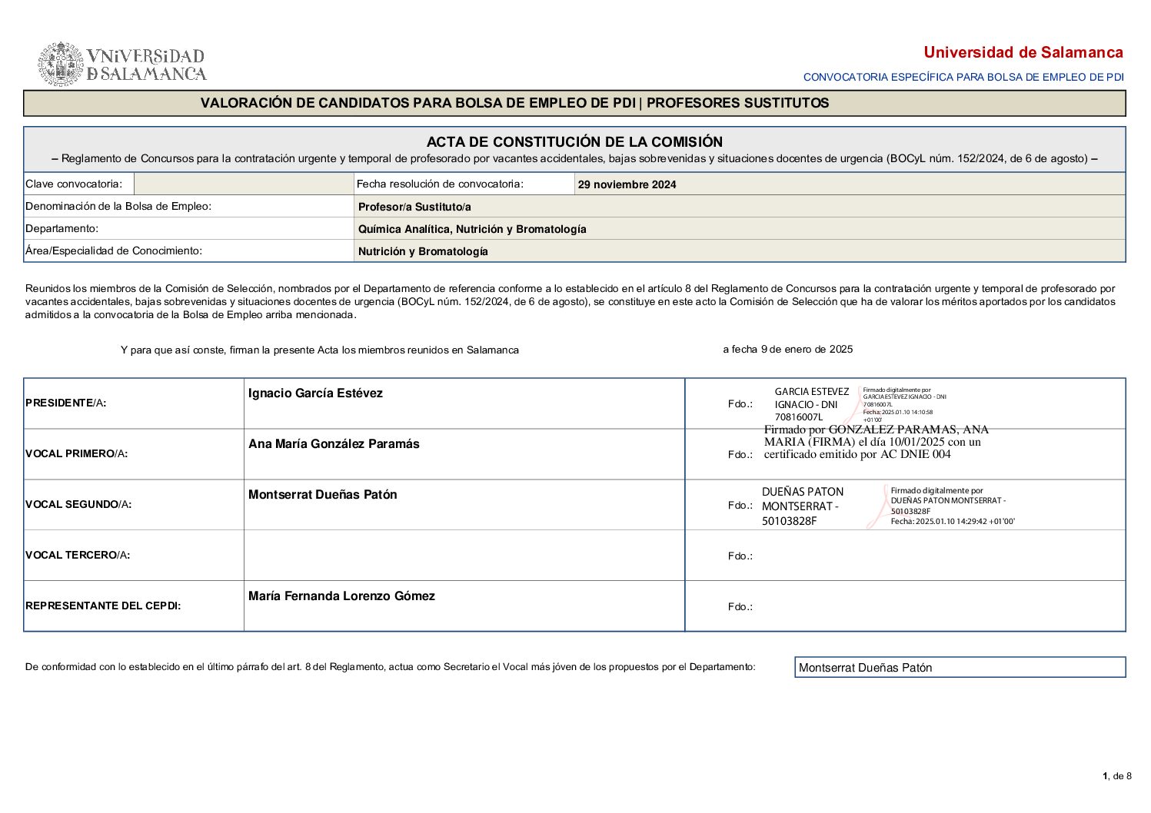1151x813 pixels.
Task: Click the 'VOCAL SEGUNDO/A:' label
Action: [78, 504]
